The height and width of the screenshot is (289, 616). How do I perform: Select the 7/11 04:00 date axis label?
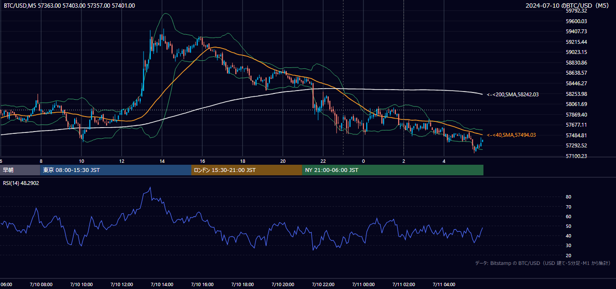444,284
